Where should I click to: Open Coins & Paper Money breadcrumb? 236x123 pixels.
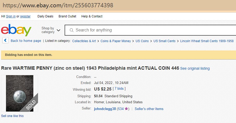click(116, 41)
